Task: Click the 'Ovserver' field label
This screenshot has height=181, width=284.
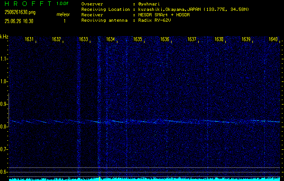Action: click(x=92, y=4)
